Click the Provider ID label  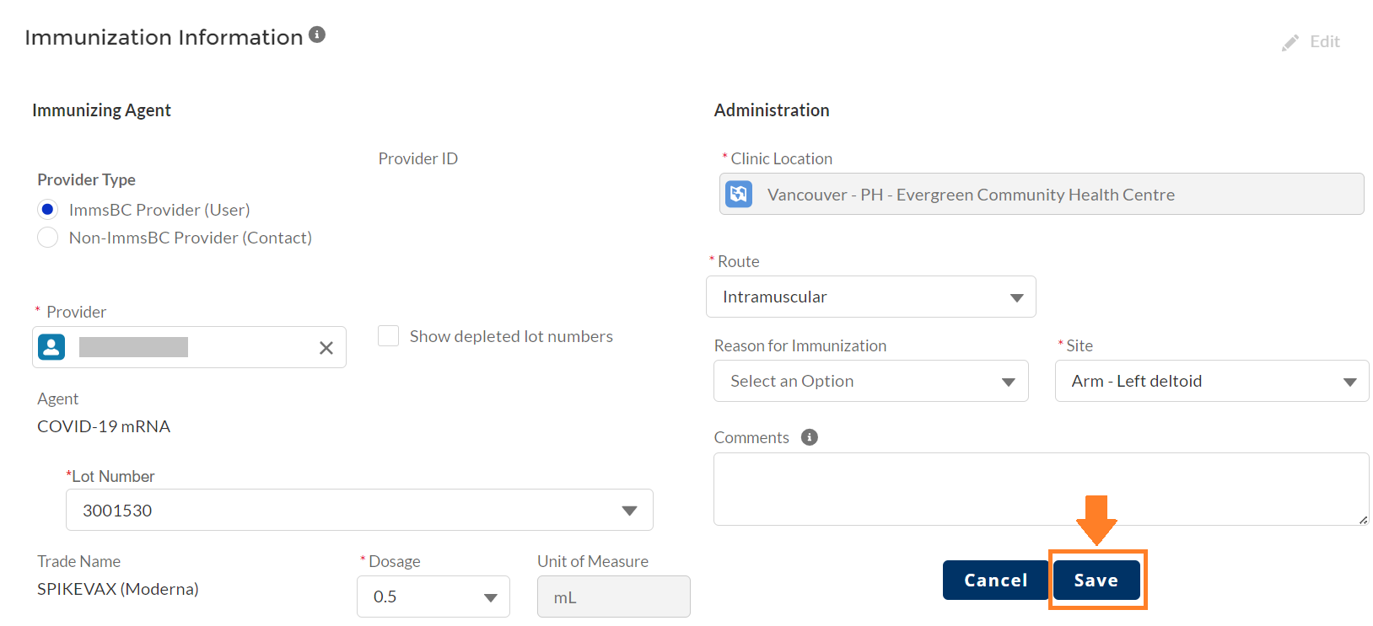[418, 158]
